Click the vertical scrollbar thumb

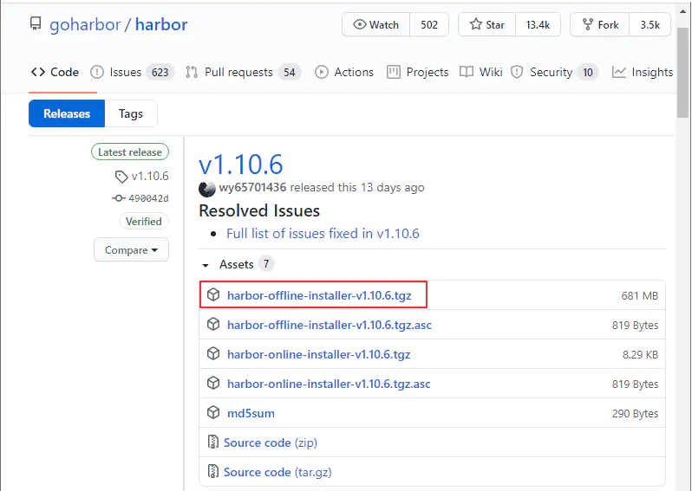[x=683, y=73]
